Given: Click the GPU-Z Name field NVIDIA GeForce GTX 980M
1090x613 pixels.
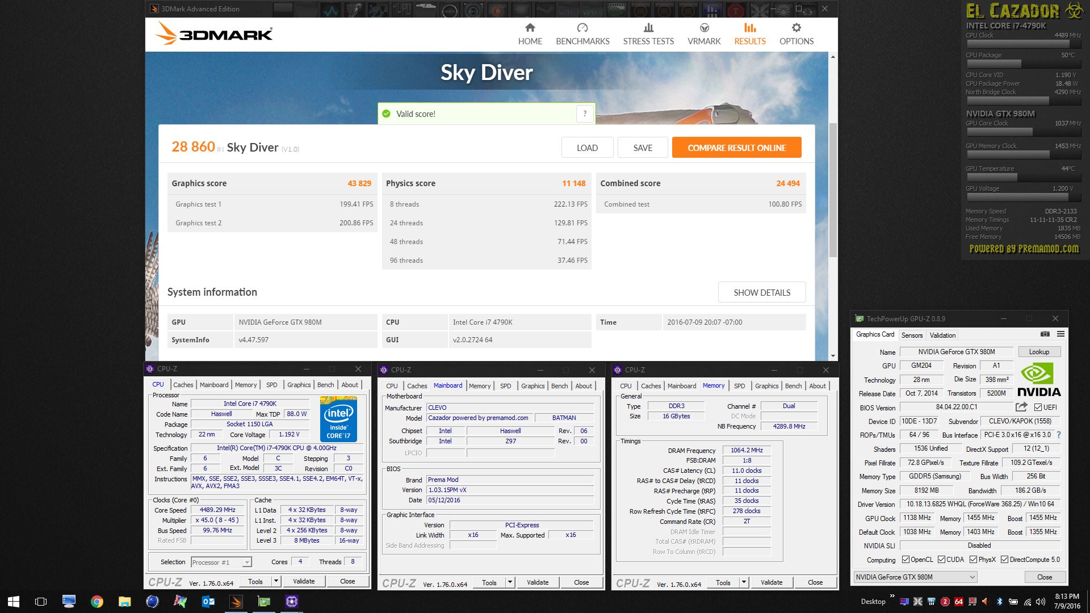Looking at the screenshot, I should pyautogui.click(x=957, y=352).
